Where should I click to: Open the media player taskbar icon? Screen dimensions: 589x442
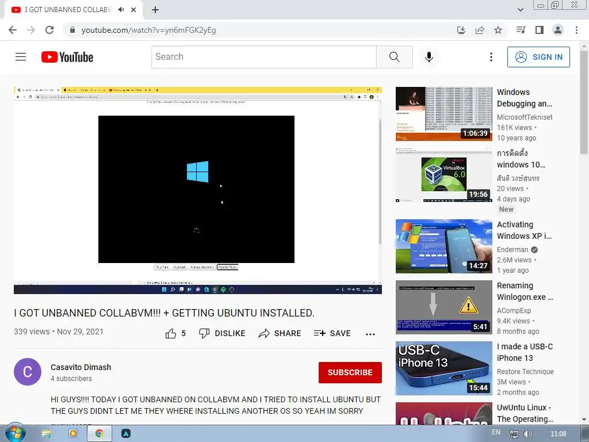coord(73,434)
